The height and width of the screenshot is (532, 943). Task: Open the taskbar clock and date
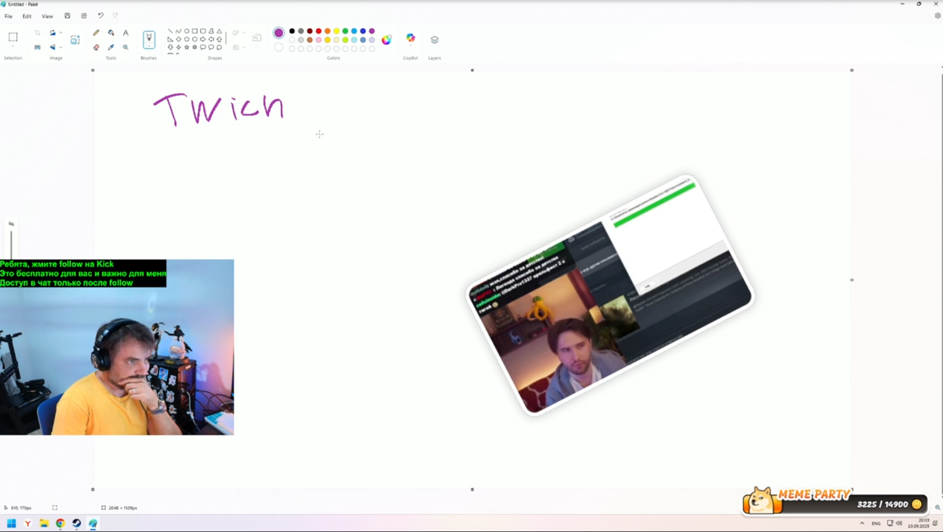[918, 523]
